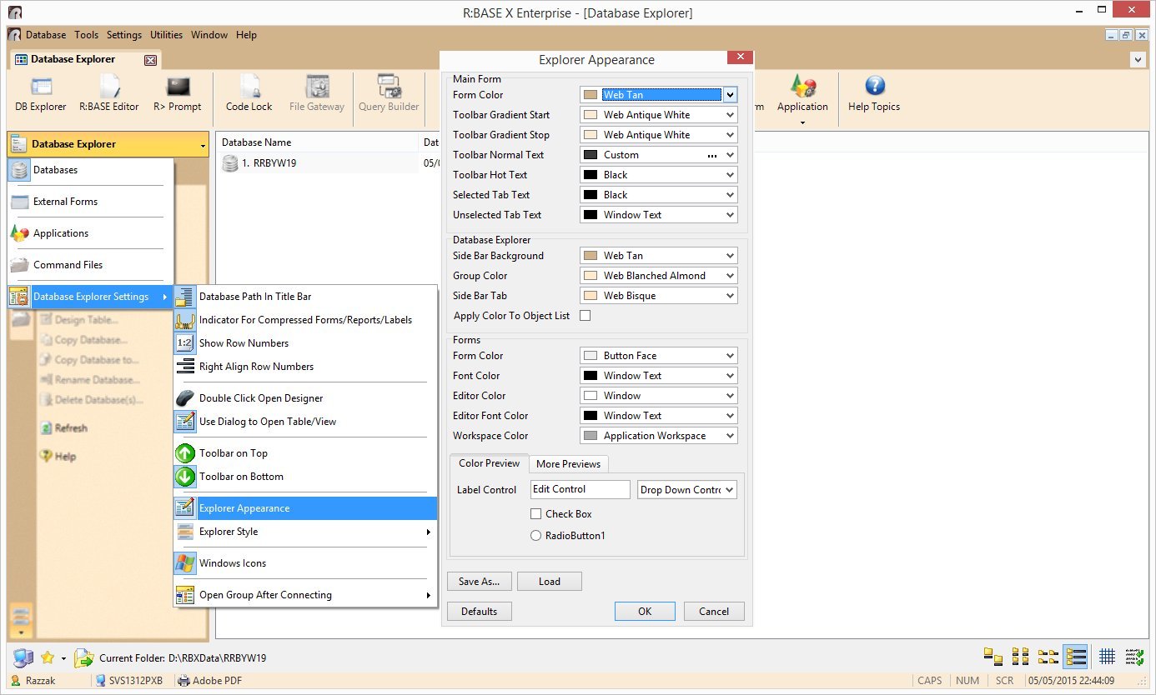Click the Windows Icons flag icon

185,563
